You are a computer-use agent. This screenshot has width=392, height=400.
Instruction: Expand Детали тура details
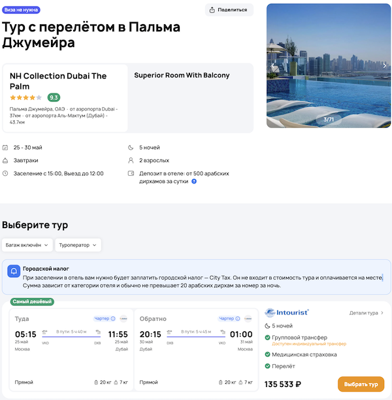click(x=367, y=313)
